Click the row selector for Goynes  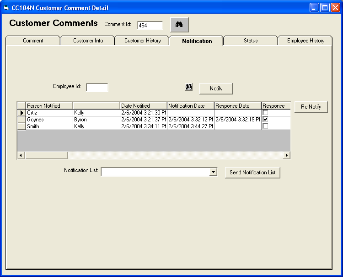[21, 120]
